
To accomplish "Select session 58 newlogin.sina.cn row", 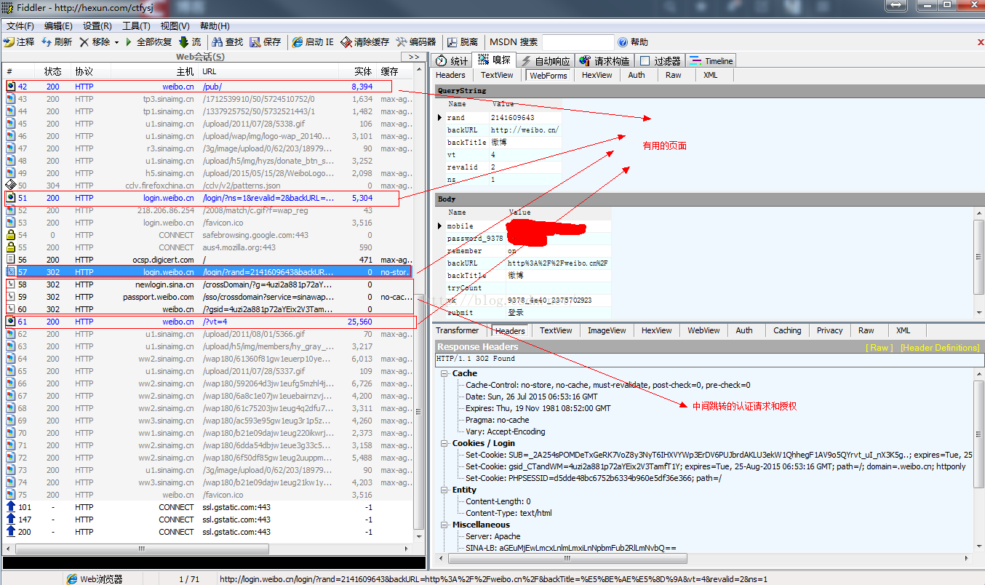I will 209,284.
